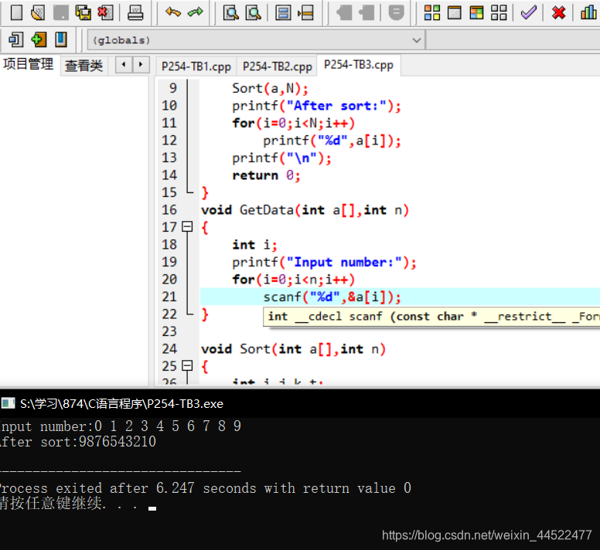Screen dimensions: 600x550
Task: Click the '请按任意键继续' console prompt
Action: coord(52,504)
